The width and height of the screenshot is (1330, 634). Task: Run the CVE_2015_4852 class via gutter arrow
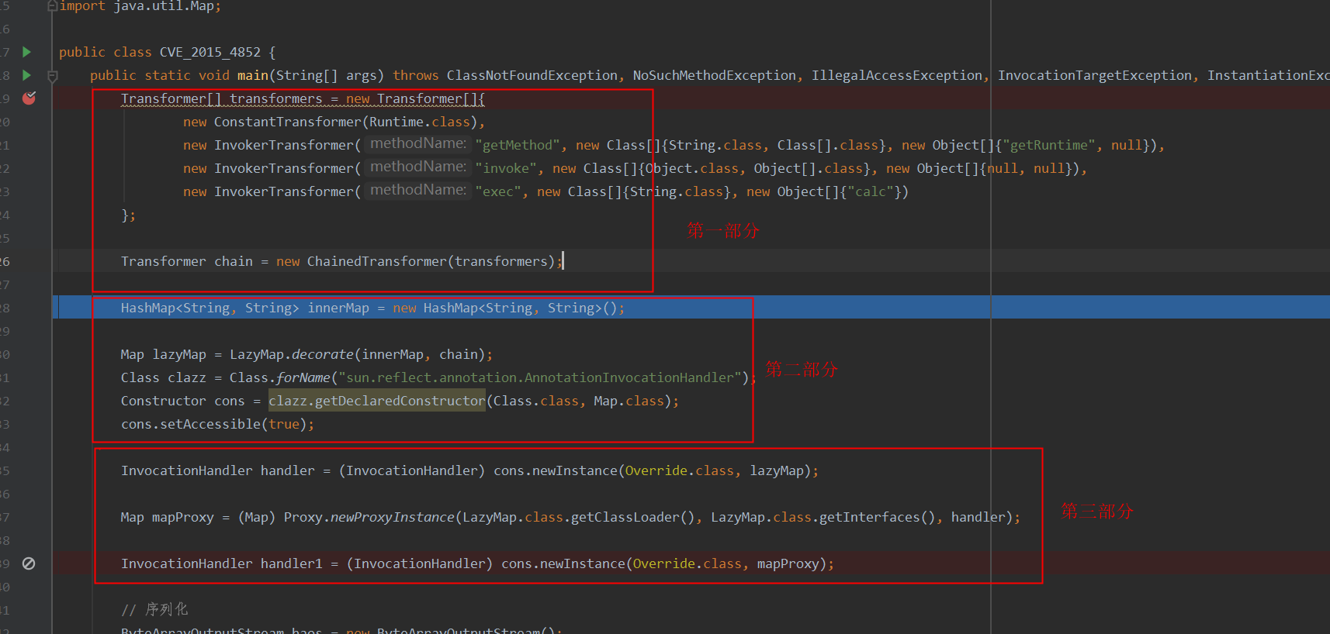click(x=27, y=52)
